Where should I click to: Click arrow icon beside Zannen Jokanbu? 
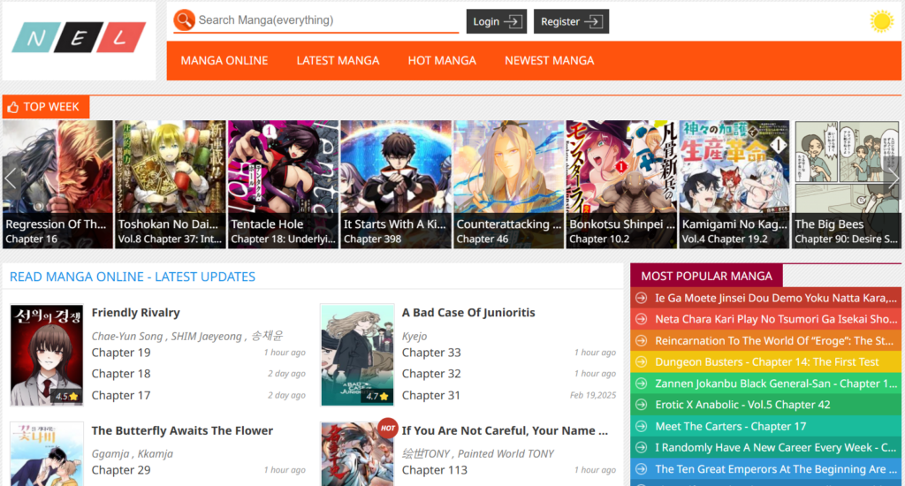click(641, 383)
